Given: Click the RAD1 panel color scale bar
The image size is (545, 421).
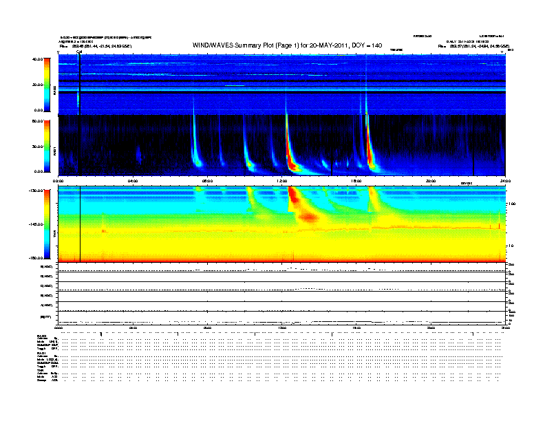Looking at the screenshot, I should (x=47, y=147).
